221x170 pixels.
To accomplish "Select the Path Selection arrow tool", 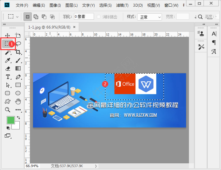I will (8, 85).
